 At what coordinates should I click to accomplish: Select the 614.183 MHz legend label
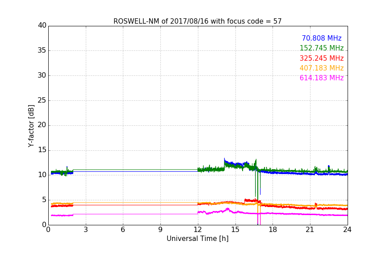322,78
